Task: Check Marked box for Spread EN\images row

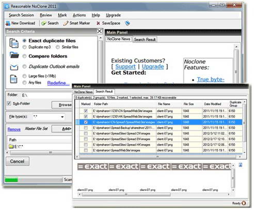Action: point(86,139)
